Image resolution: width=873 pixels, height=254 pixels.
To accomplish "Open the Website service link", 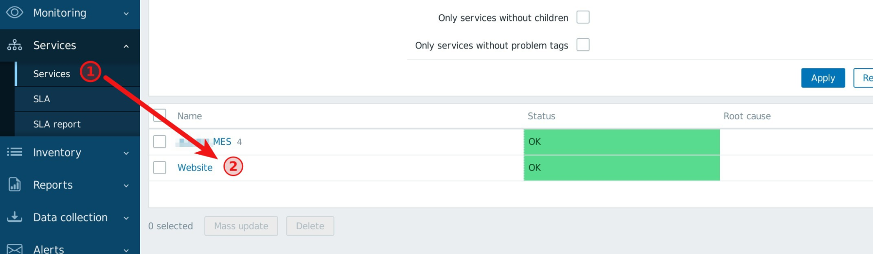I will [x=195, y=168].
